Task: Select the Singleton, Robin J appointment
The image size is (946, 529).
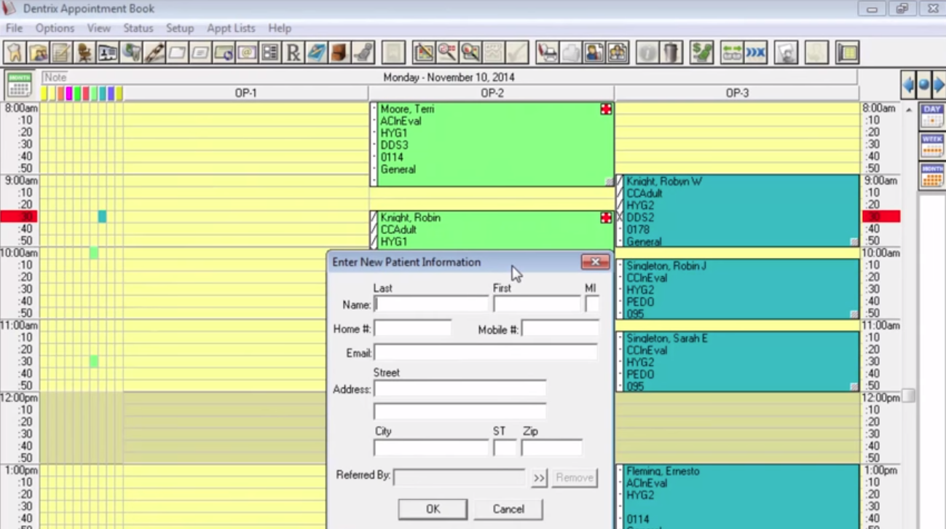Action: coord(738,289)
